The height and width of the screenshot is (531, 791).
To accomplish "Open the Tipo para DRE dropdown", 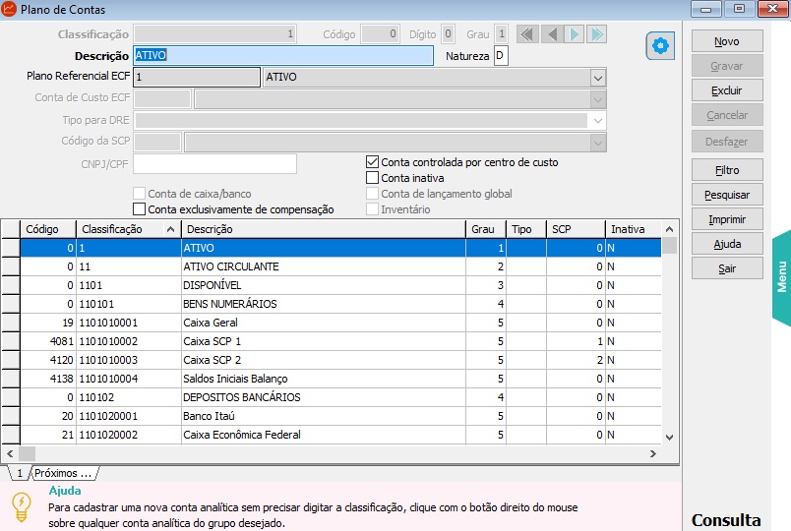I will (598, 121).
